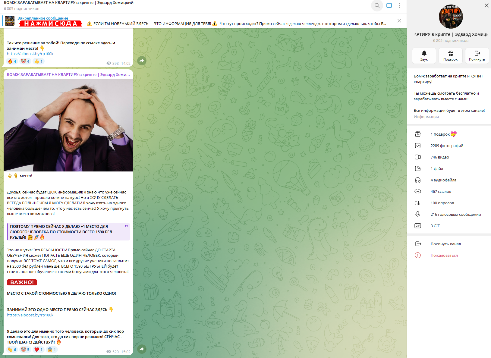This screenshot has height=358, width=491.
Task: Open the search icon in chat header
Action: pyautogui.click(x=377, y=5)
